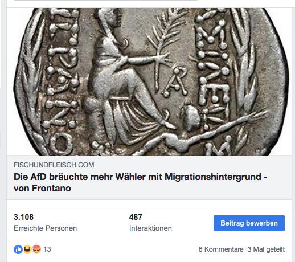Screen dimensions: 295x262
Task: Click the Beitrag bewerben button
Action: pyautogui.click(x=249, y=223)
